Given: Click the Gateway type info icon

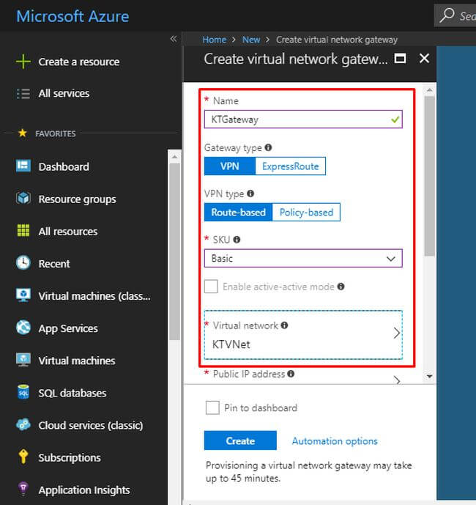Looking at the screenshot, I should point(268,147).
